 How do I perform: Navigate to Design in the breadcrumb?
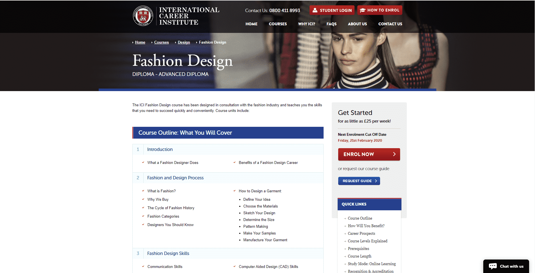184,42
